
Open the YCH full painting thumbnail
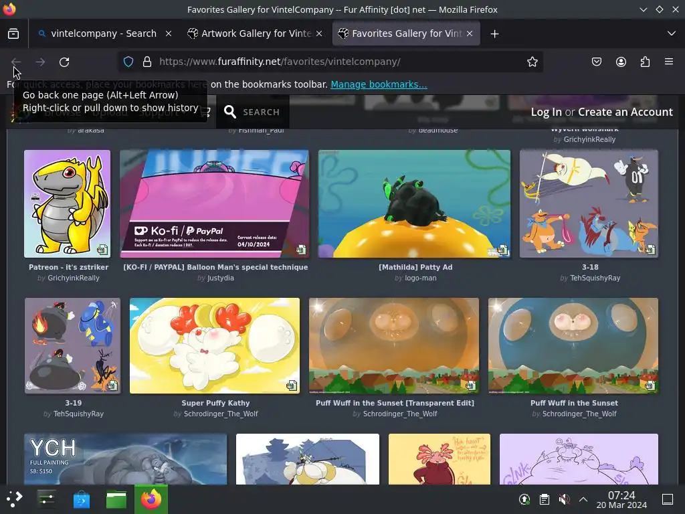[x=125, y=459]
